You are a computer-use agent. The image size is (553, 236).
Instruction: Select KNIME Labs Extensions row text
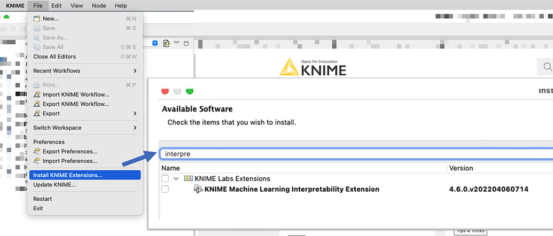point(232,178)
